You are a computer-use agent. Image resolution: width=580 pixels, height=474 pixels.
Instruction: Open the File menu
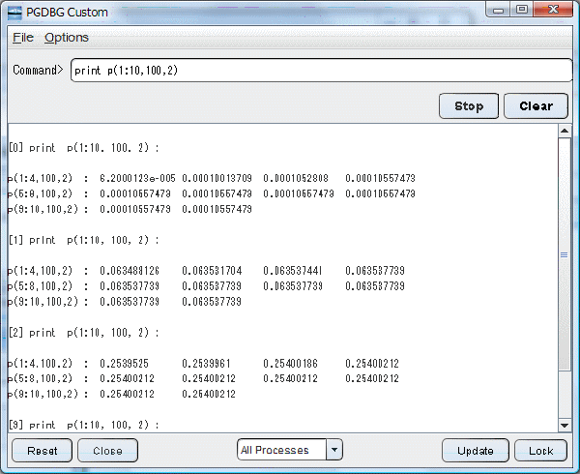click(x=23, y=38)
